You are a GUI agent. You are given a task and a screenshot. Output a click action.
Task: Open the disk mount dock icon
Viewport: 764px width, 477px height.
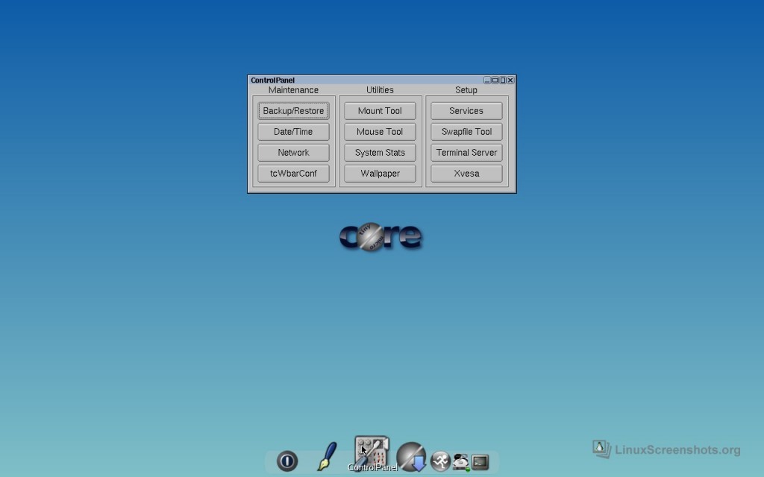[x=461, y=461]
